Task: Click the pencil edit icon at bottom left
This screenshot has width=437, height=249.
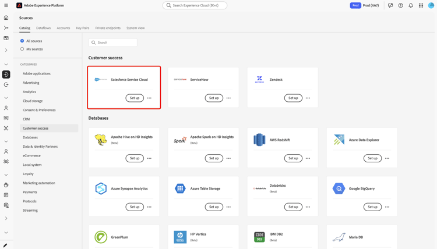Action: (5, 245)
